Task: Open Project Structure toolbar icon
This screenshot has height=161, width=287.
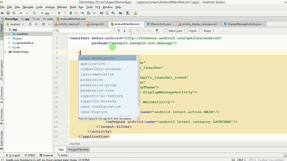Action: [x=121, y=13]
